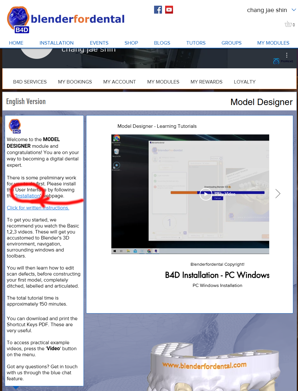Click the English Version heading
298x391 pixels.
[x=26, y=102]
